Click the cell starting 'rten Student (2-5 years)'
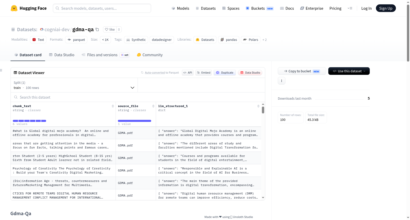The width and height of the screenshot is (410, 220). click(63, 158)
